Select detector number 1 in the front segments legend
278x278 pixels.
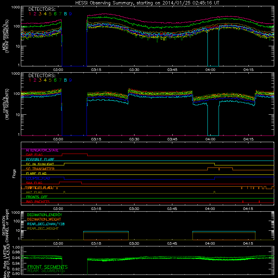pos(30,14)
